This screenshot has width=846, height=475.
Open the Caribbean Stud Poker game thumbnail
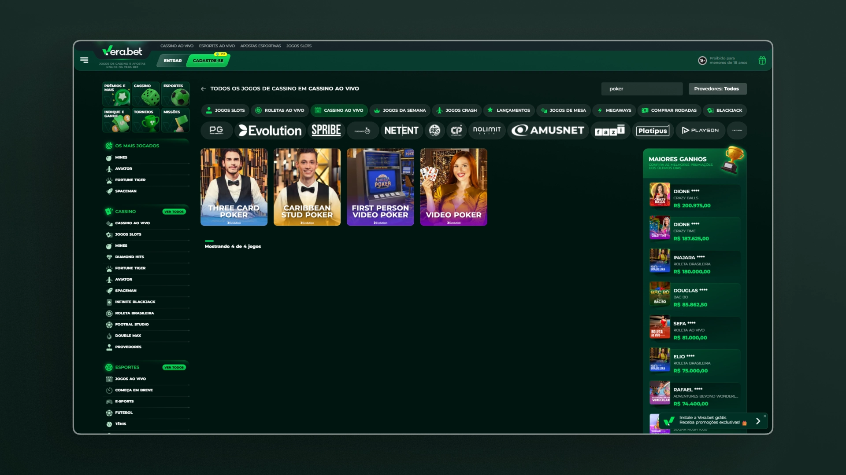coord(307,187)
